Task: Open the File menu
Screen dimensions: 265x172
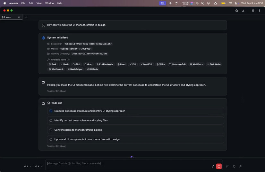Action: point(23,3)
